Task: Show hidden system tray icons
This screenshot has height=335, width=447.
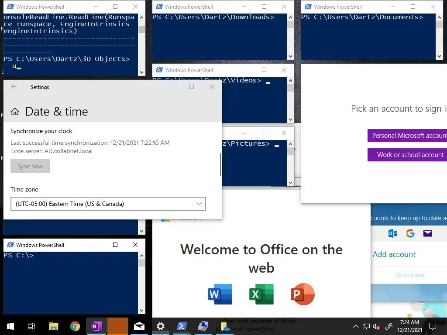Action: [355, 326]
